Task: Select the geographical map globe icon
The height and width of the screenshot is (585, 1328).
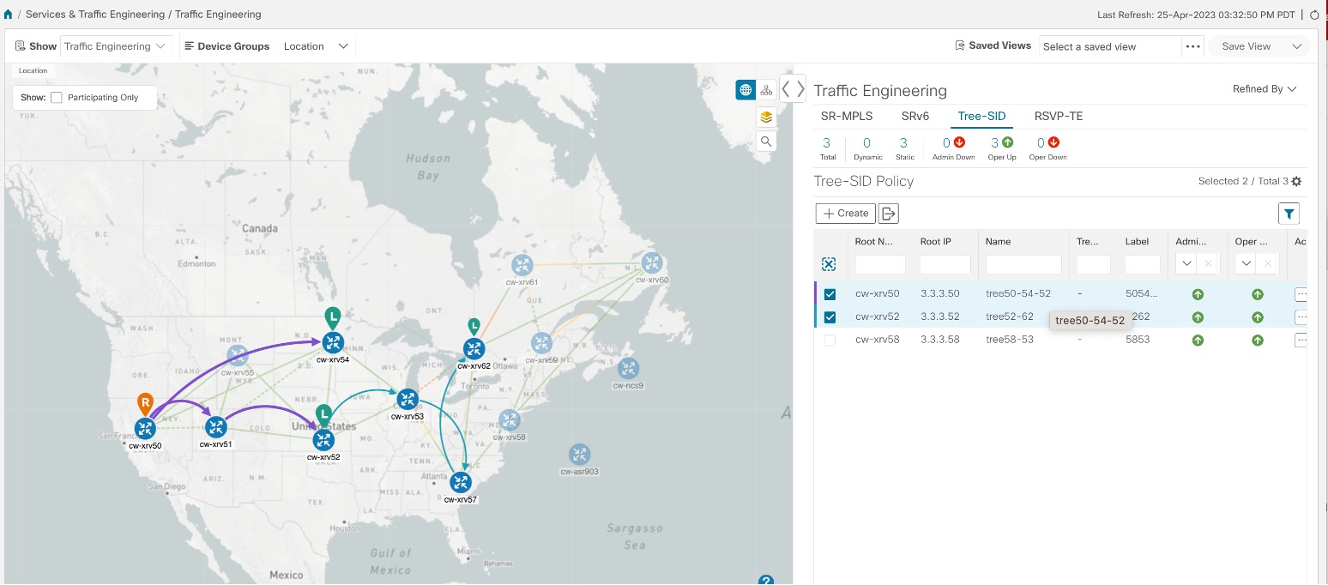Action: point(745,88)
